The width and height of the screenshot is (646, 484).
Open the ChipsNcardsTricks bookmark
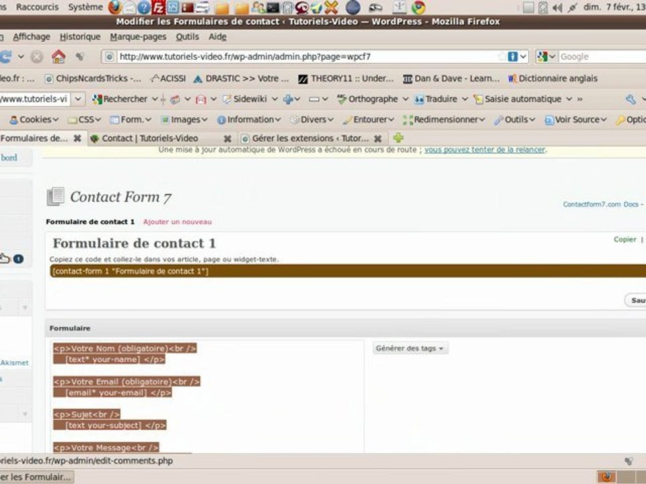[93, 79]
